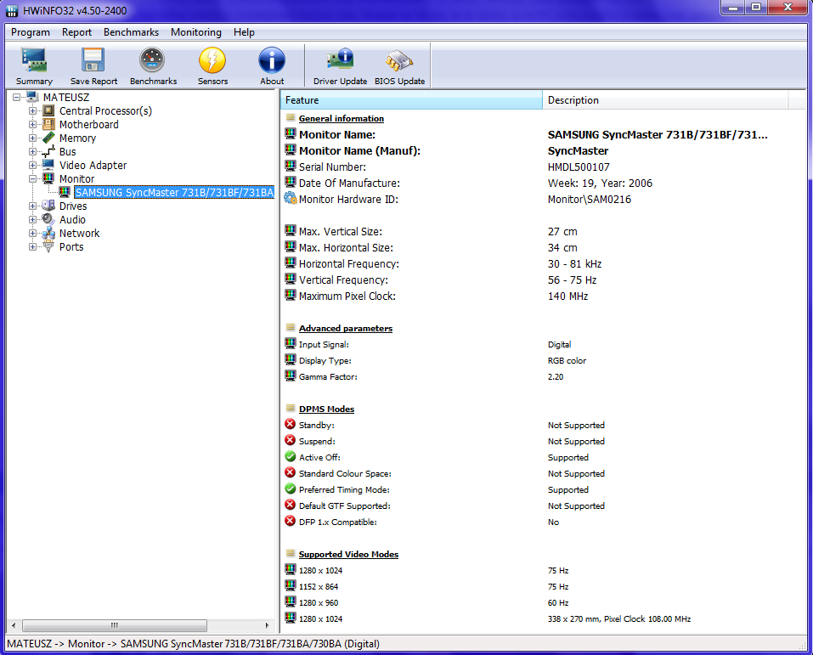Viewport: 813px width, 655px height.
Task: Open the Program menu
Action: pos(31,32)
